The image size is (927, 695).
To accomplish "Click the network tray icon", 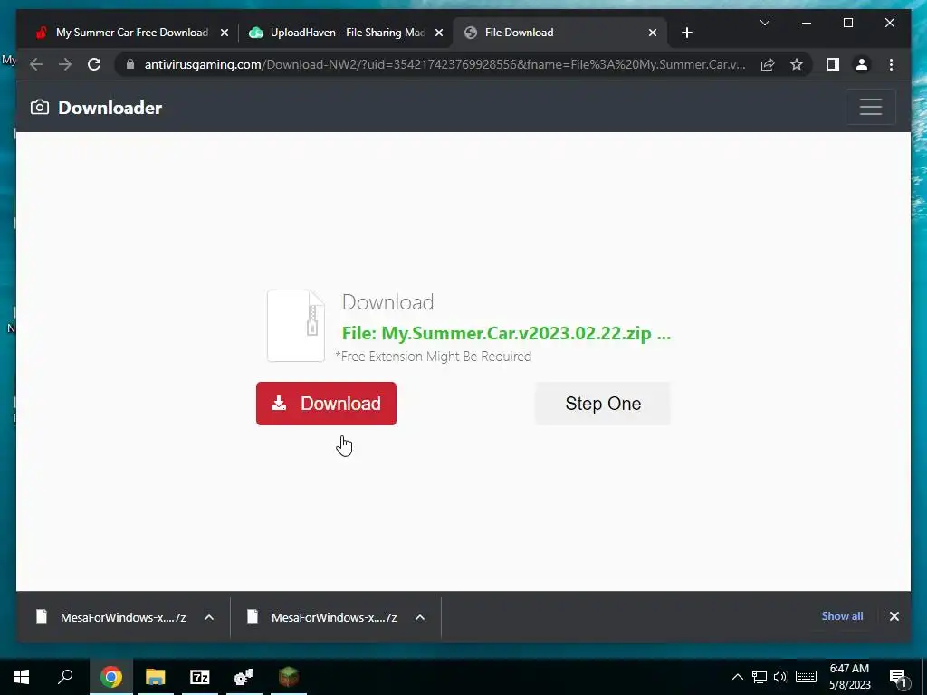I will [x=760, y=677].
